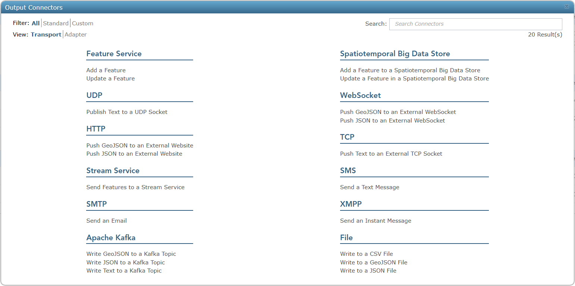Open Publish Text to a UDP Socket
The height and width of the screenshot is (286, 575).
(x=127, y=112)
